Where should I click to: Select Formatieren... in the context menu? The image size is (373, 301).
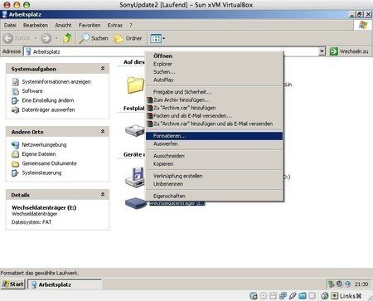214,136
